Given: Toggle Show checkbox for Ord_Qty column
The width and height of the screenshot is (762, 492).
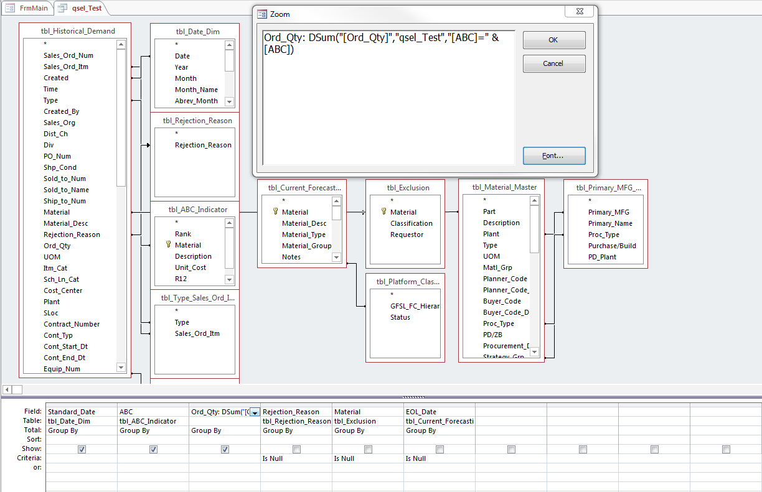Looking at the screenshot, I should pyautogui.click(x=225, y=449).
